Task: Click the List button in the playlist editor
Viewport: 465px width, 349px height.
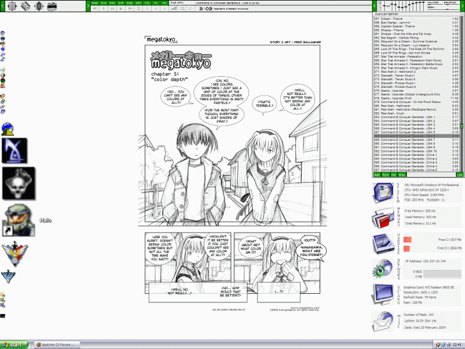Action: tap(459, 175)
